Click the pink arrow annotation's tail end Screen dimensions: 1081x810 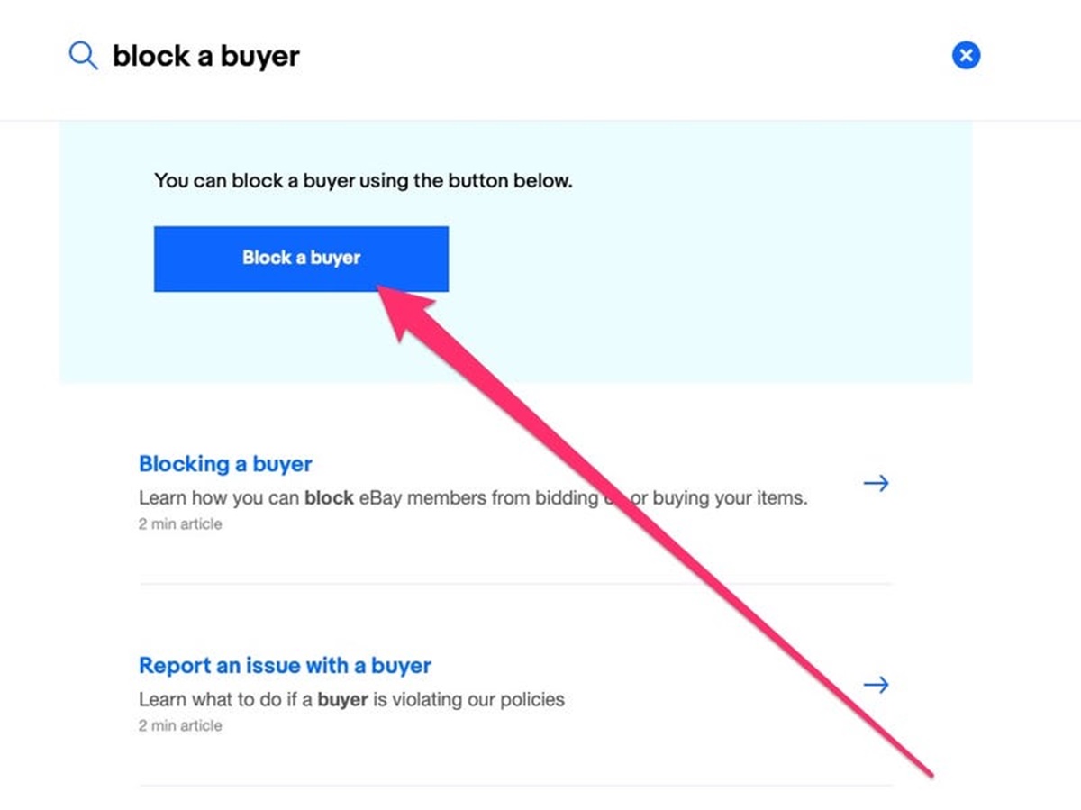click(928, 771)
